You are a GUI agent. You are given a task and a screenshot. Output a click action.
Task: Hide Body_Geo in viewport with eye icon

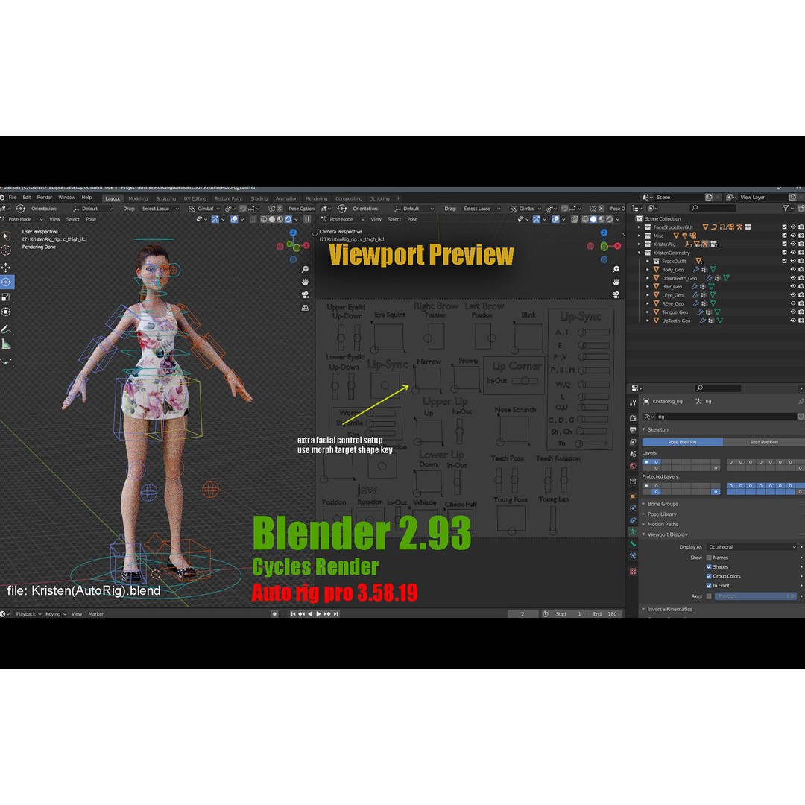[x=792, y=270]
